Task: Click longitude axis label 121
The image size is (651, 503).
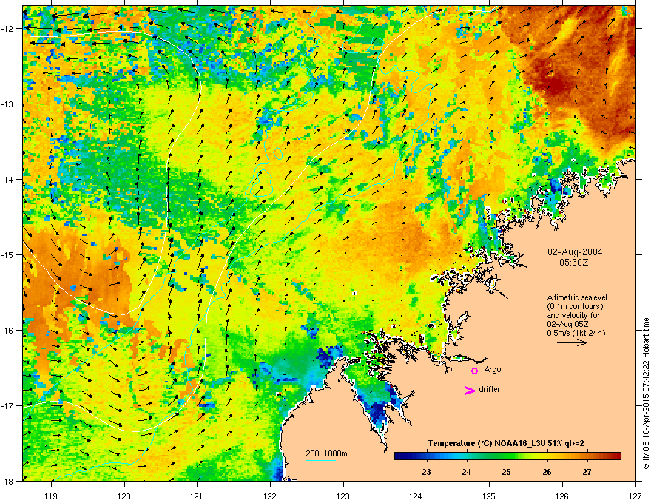Action: [x=197, y=496]
